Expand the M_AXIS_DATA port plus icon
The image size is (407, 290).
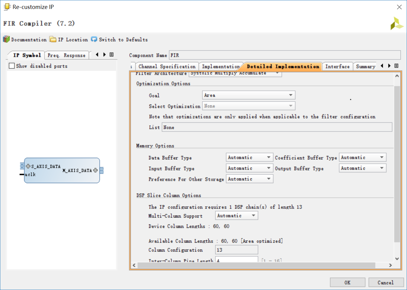point(95,170)
